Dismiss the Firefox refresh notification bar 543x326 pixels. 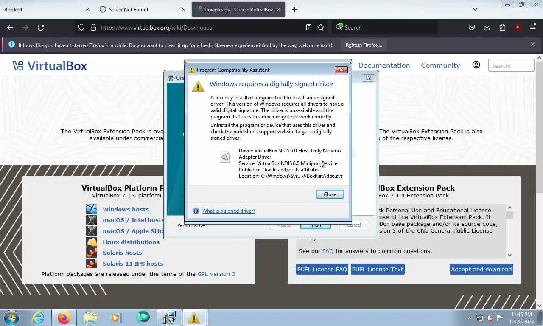click(533, 44)
